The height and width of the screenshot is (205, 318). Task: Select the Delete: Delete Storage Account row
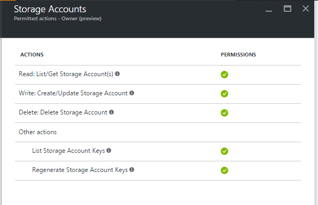(158, 113)
